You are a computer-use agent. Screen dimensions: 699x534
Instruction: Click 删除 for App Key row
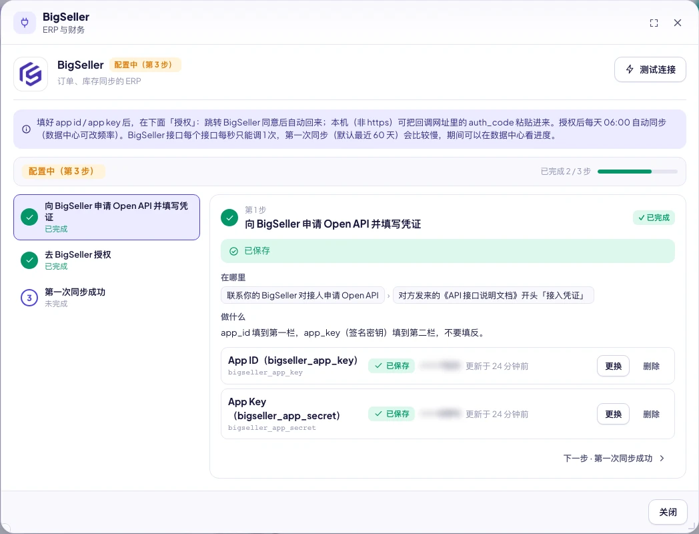(651, 414)
